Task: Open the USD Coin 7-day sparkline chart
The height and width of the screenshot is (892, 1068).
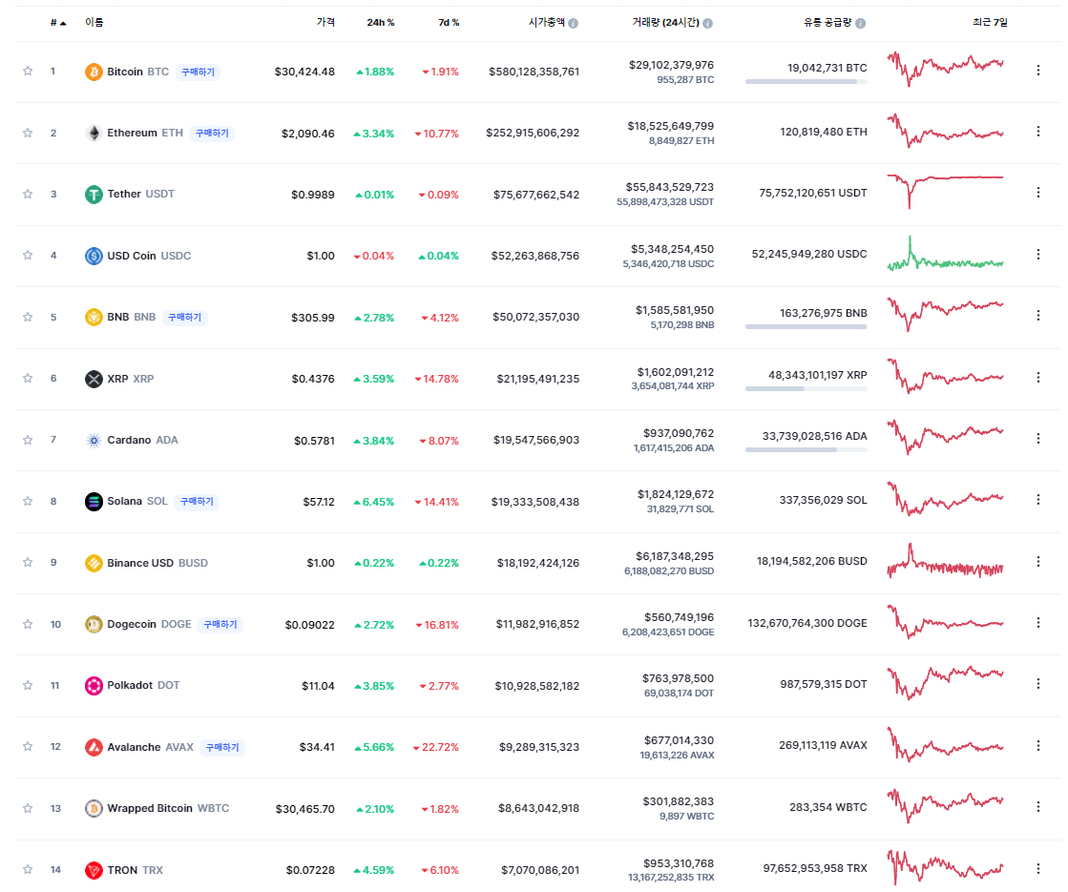Action: point(945,256)
